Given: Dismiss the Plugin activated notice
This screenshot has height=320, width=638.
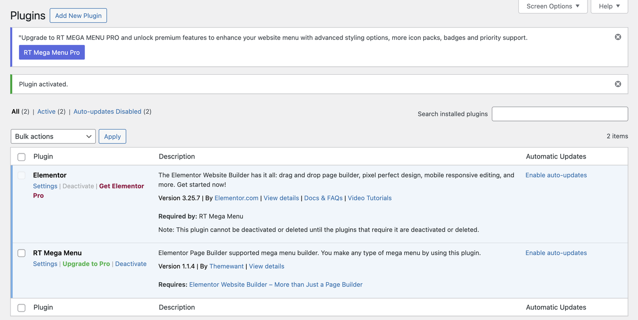Looking at the screenshot, I should [x=618, y=84].
